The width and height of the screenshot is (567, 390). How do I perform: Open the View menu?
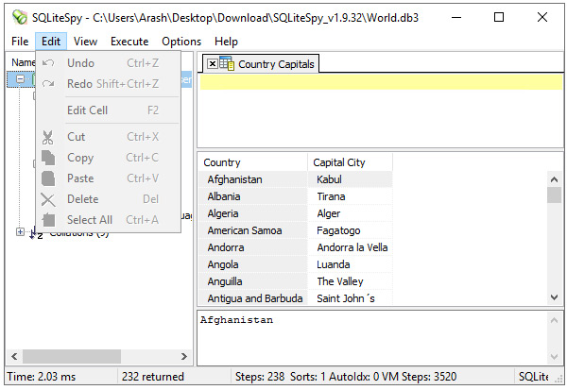(85, 42)
